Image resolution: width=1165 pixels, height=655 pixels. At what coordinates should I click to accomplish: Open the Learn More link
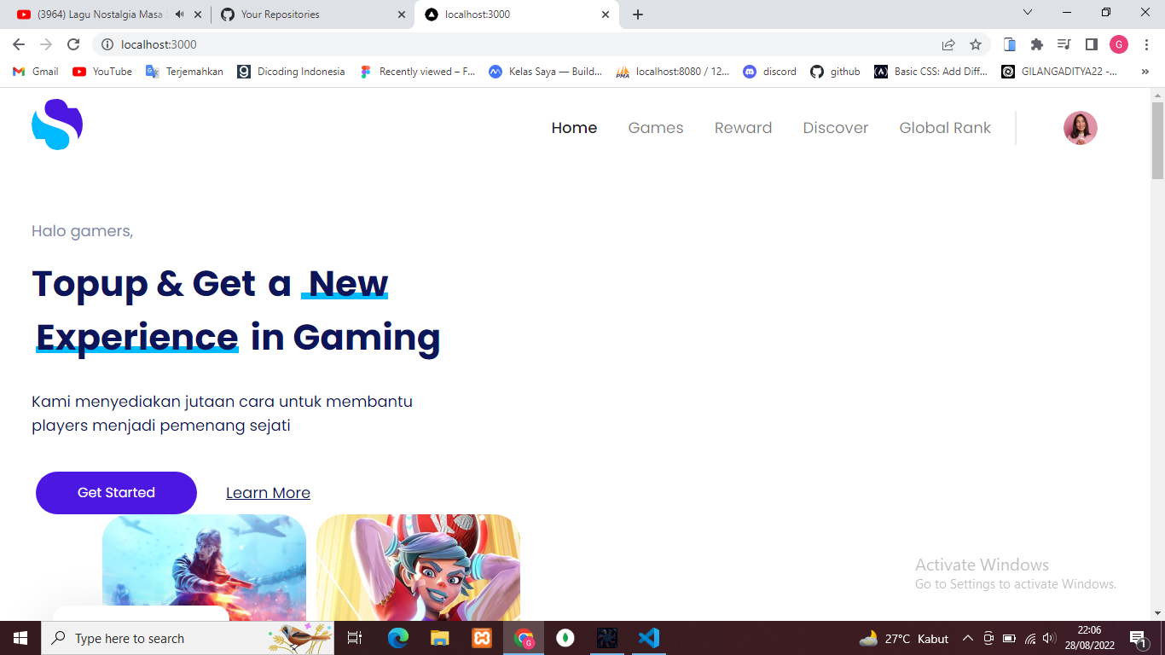(267, 493)
